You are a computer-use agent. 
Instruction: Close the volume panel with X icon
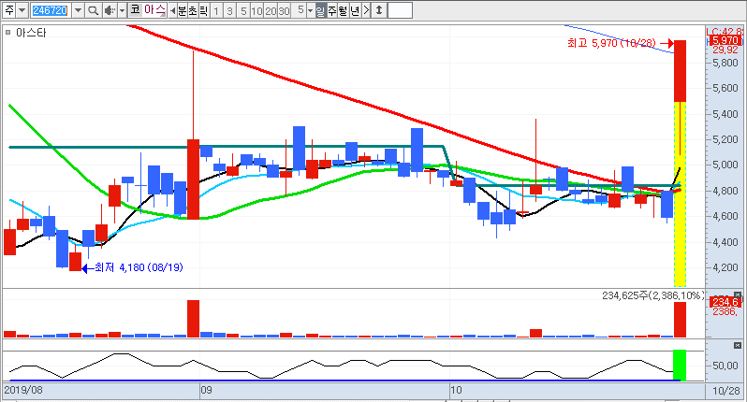738,295
